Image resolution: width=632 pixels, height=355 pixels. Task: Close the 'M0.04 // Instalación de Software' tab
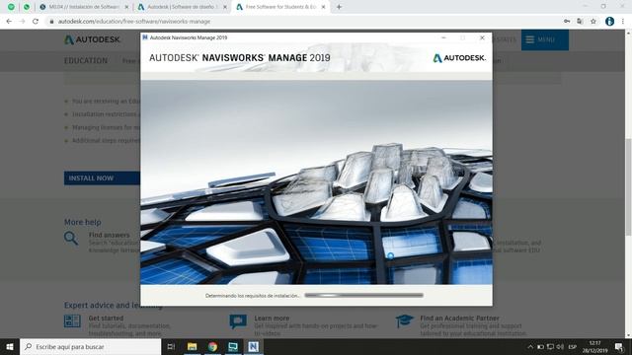(x=126, y=7)
